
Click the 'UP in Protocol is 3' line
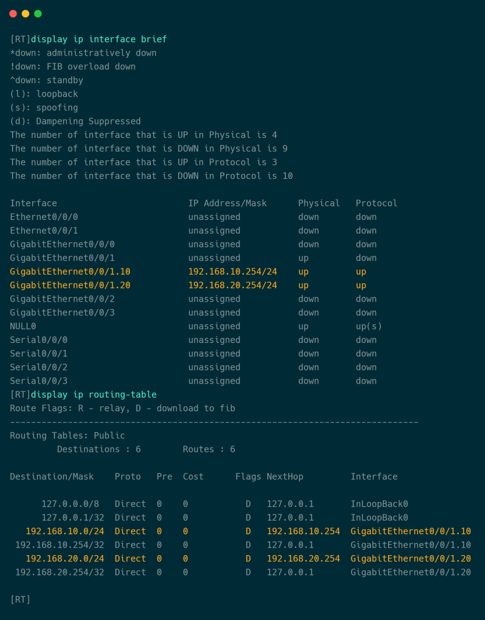pyautogui.click(x=144, y=162)
